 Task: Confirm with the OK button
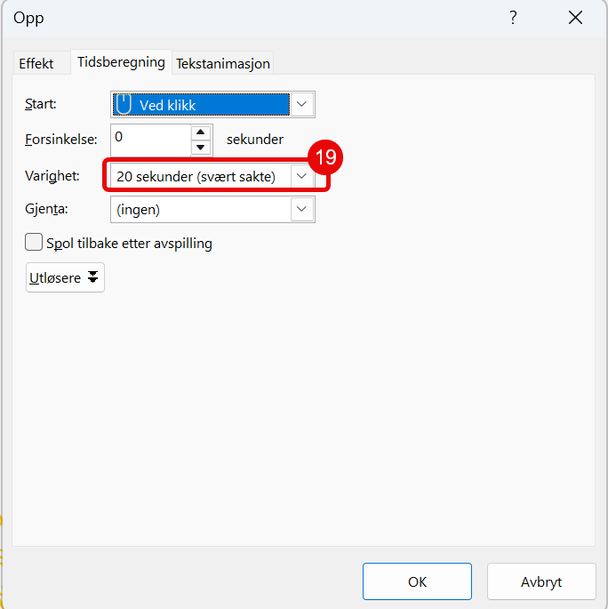pyautogui.click(x=417, y=581)
